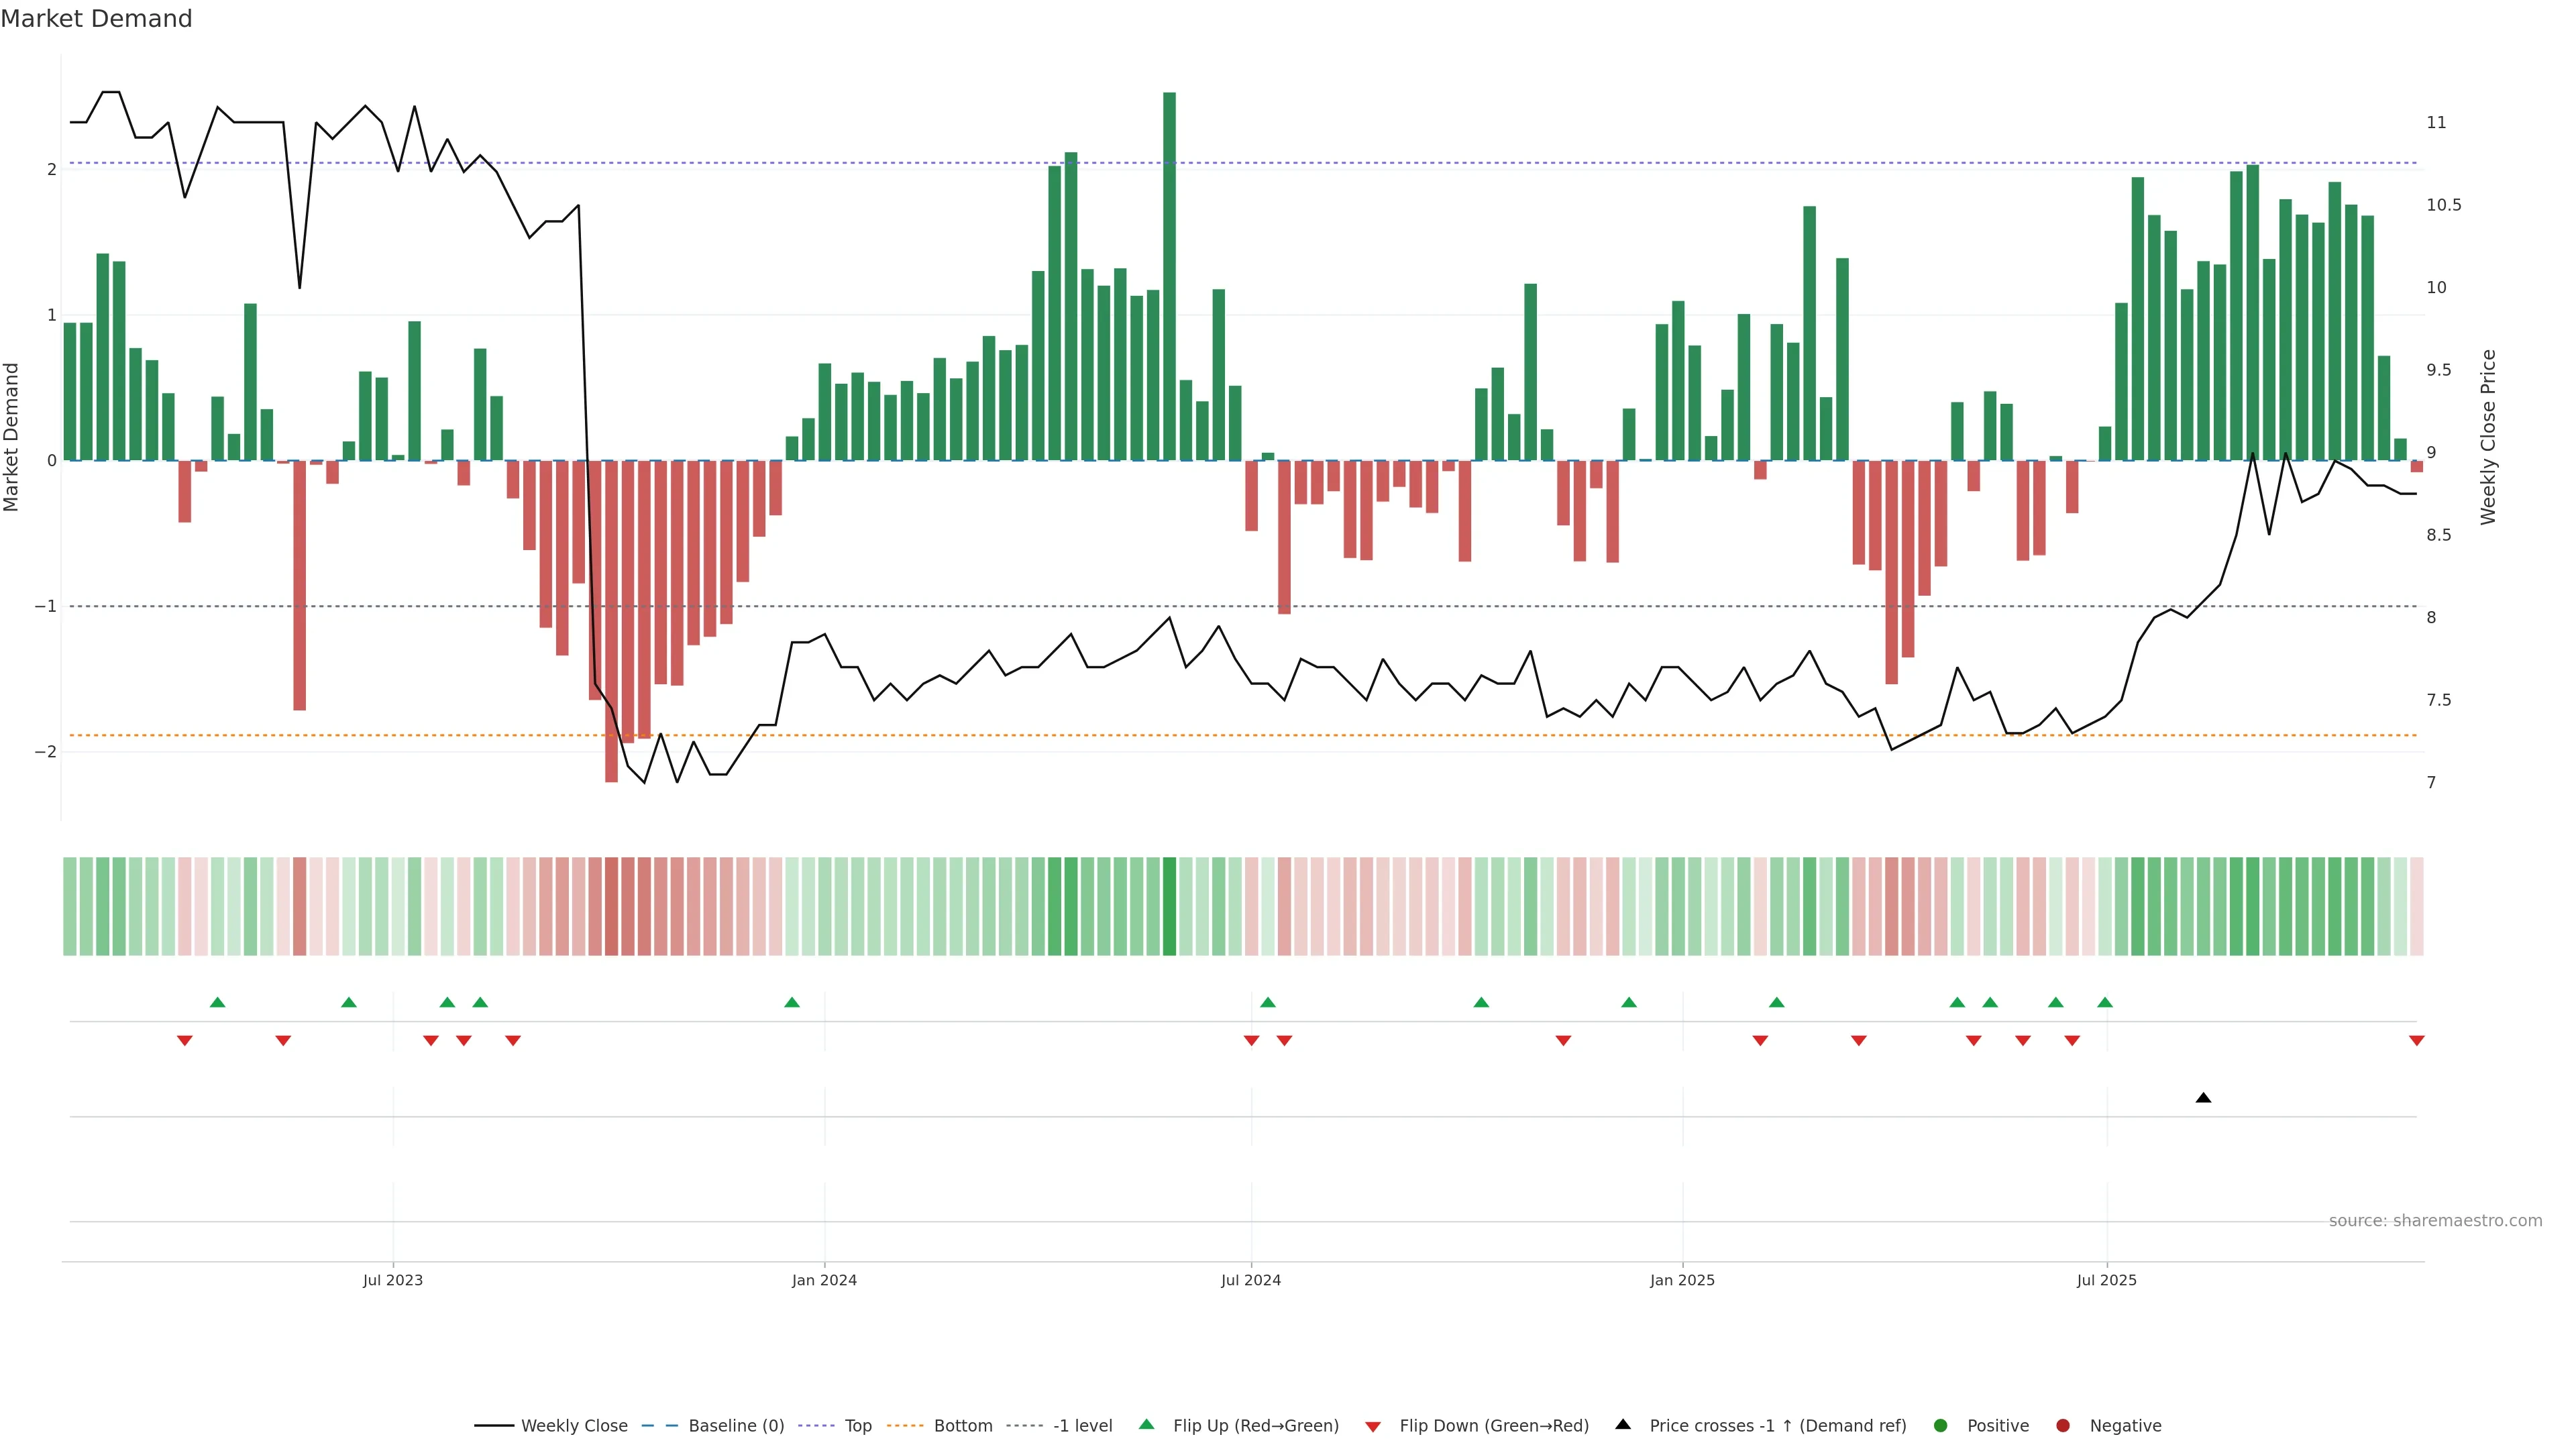This screenshot has width=2576, height=1449.
Task: Click the Jan 2024 x-axis label
Action: tap(824, 1280)
